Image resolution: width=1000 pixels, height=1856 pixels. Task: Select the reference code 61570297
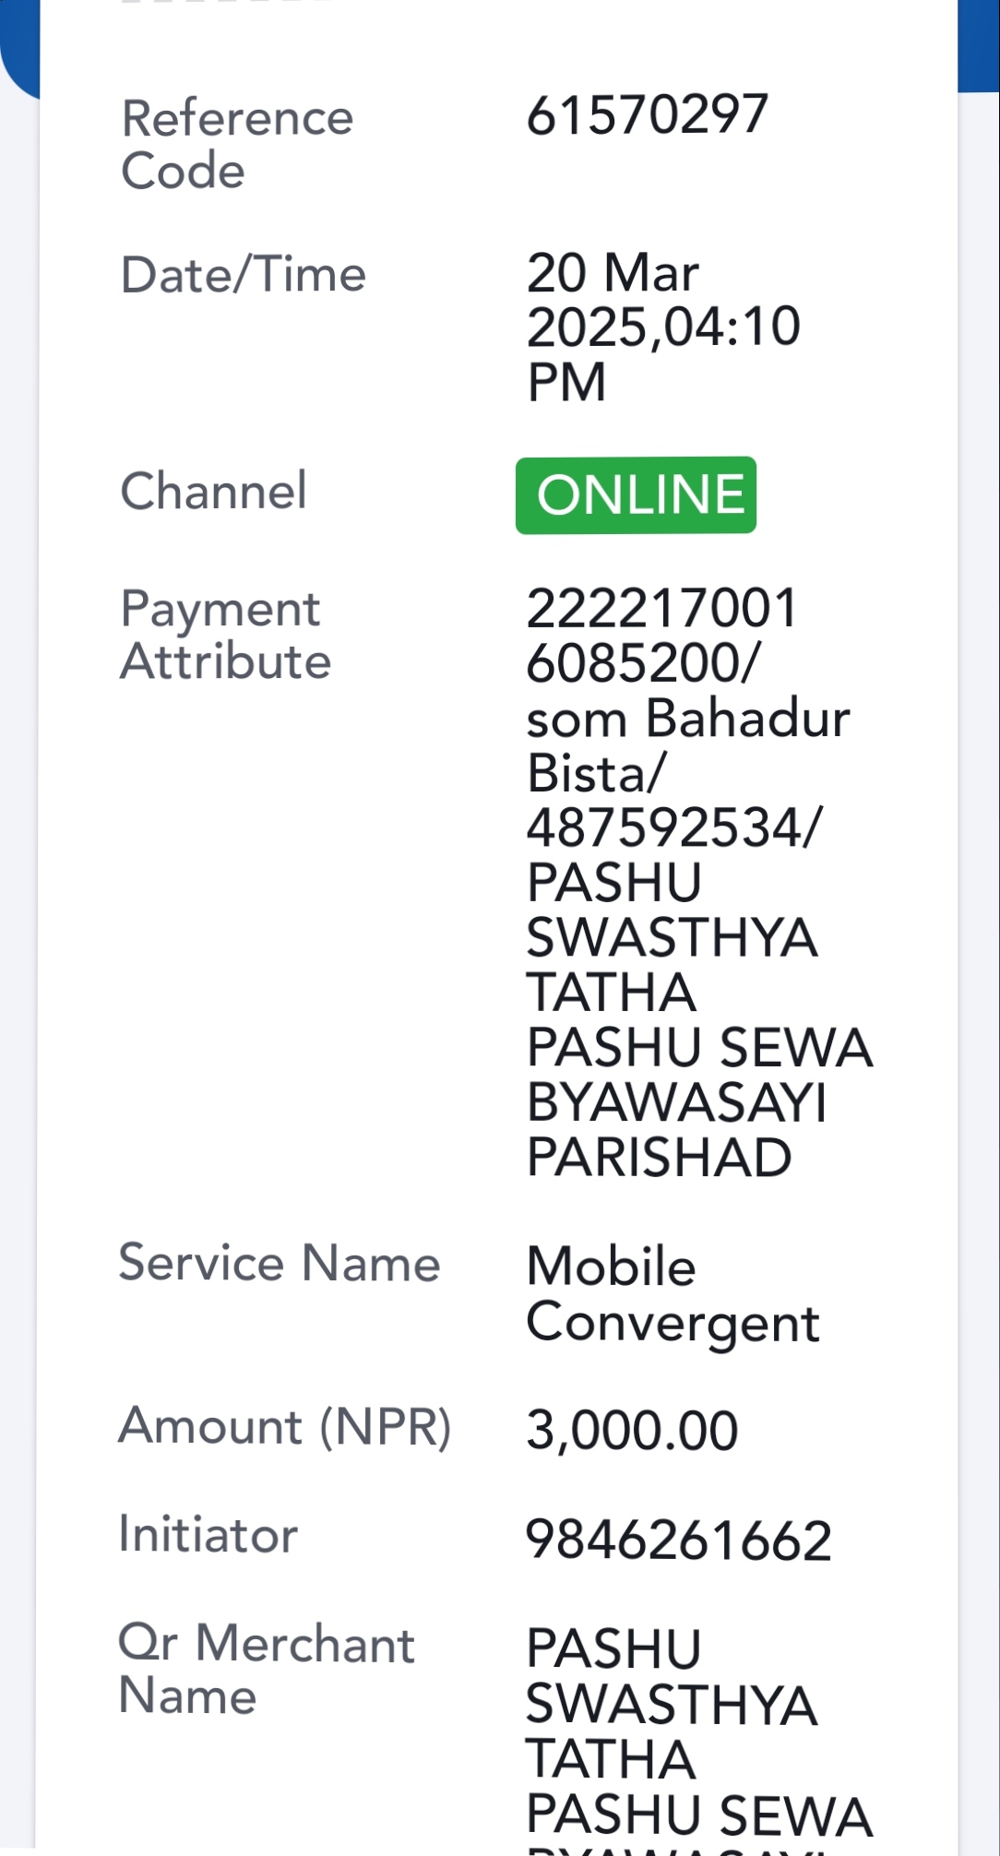[x=647, y=114]
